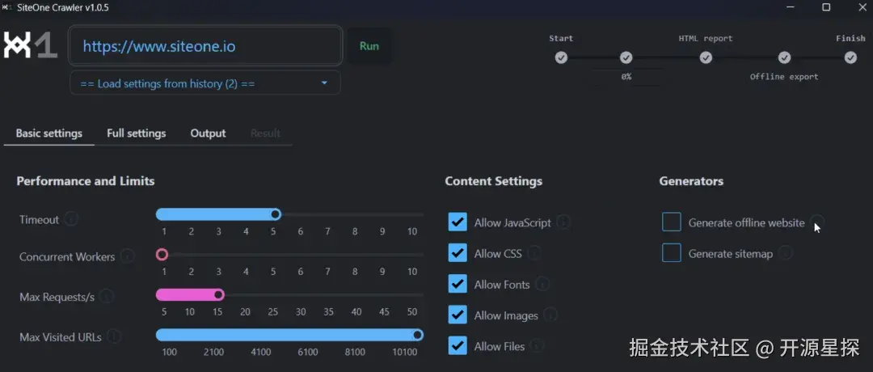Image resolution: width=873 pixels, height=372 pixels.
Task: Open Load settings from history dropdown
Action: [x=205, y=83]
